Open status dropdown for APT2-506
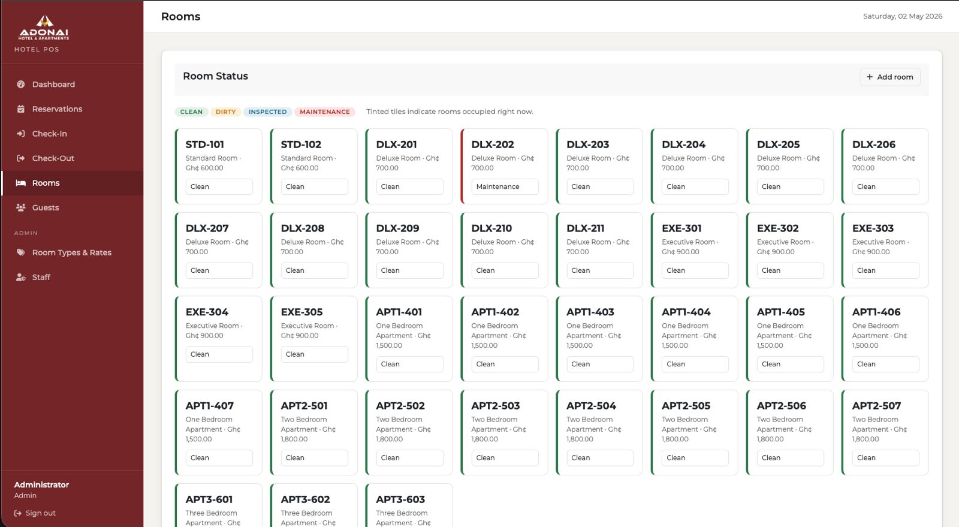 [x=791, y=457]
